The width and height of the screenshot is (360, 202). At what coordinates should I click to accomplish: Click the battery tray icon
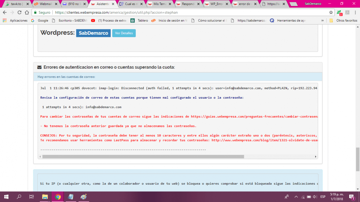pyautogui.click(x=309, y=197)
